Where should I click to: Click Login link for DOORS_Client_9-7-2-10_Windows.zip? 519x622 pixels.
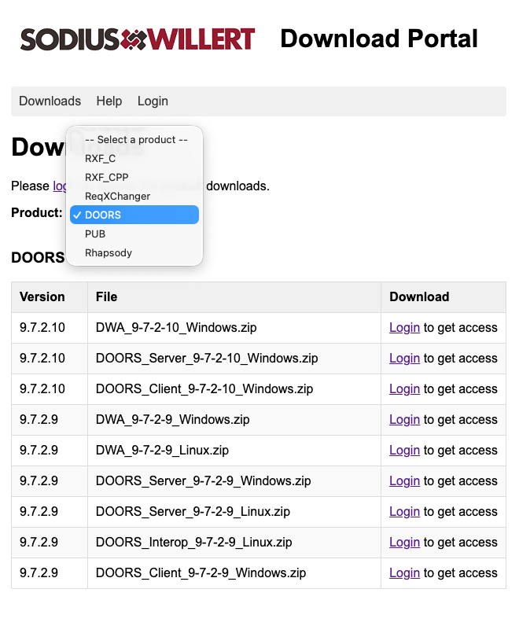click(404, 389)
